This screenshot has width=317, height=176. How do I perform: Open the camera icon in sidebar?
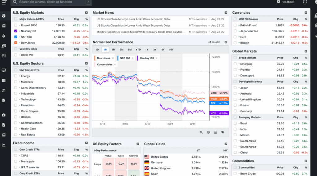4,115
